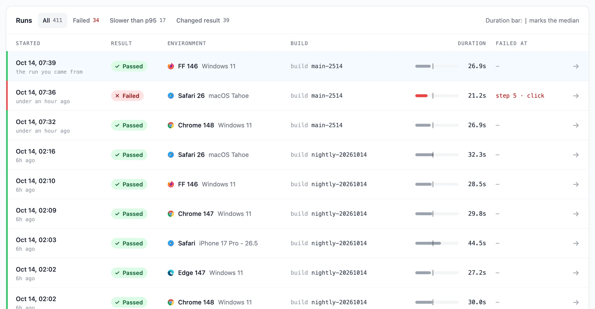The height and width of the screenshot is (309, 595).
Task: Click the Chrome 148 icon in the 07:32 row
Action: click(171, 125)
